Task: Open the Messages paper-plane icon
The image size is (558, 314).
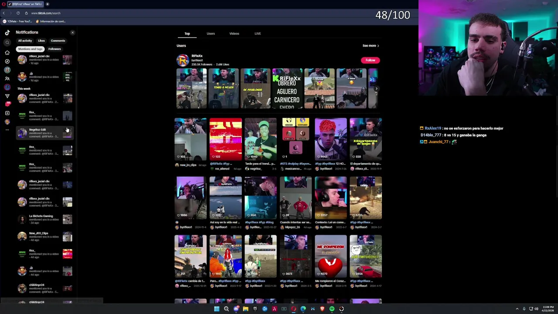Action: pos(7,96)
